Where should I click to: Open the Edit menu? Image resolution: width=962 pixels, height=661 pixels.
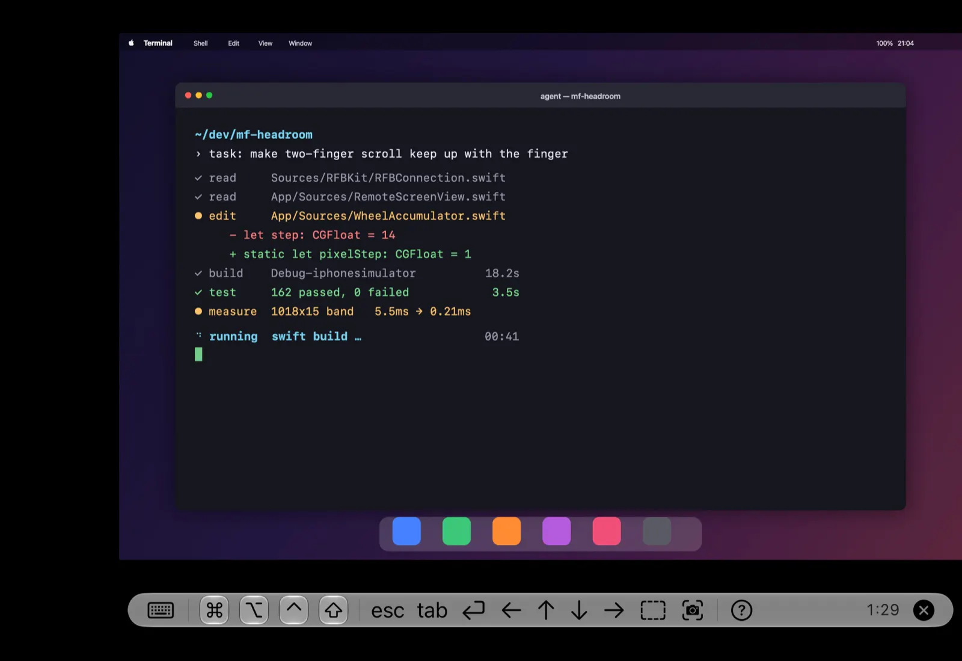pyautogui.click(x=233, y=43)
